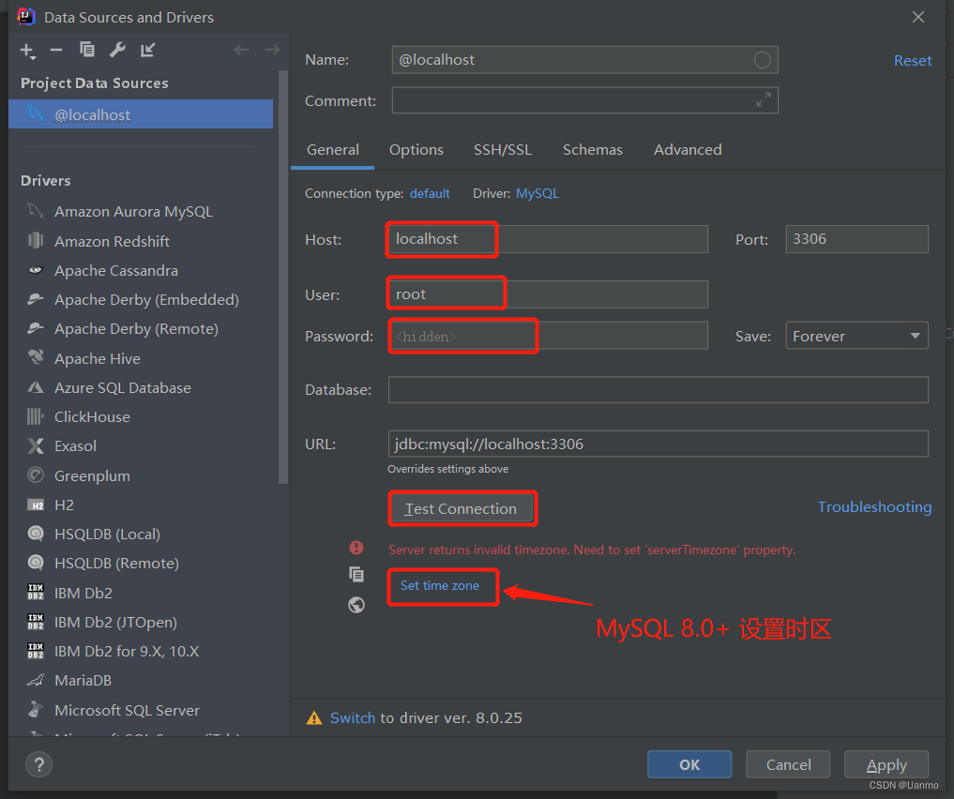Open the add data source plus menu

[x=27, y=51]
